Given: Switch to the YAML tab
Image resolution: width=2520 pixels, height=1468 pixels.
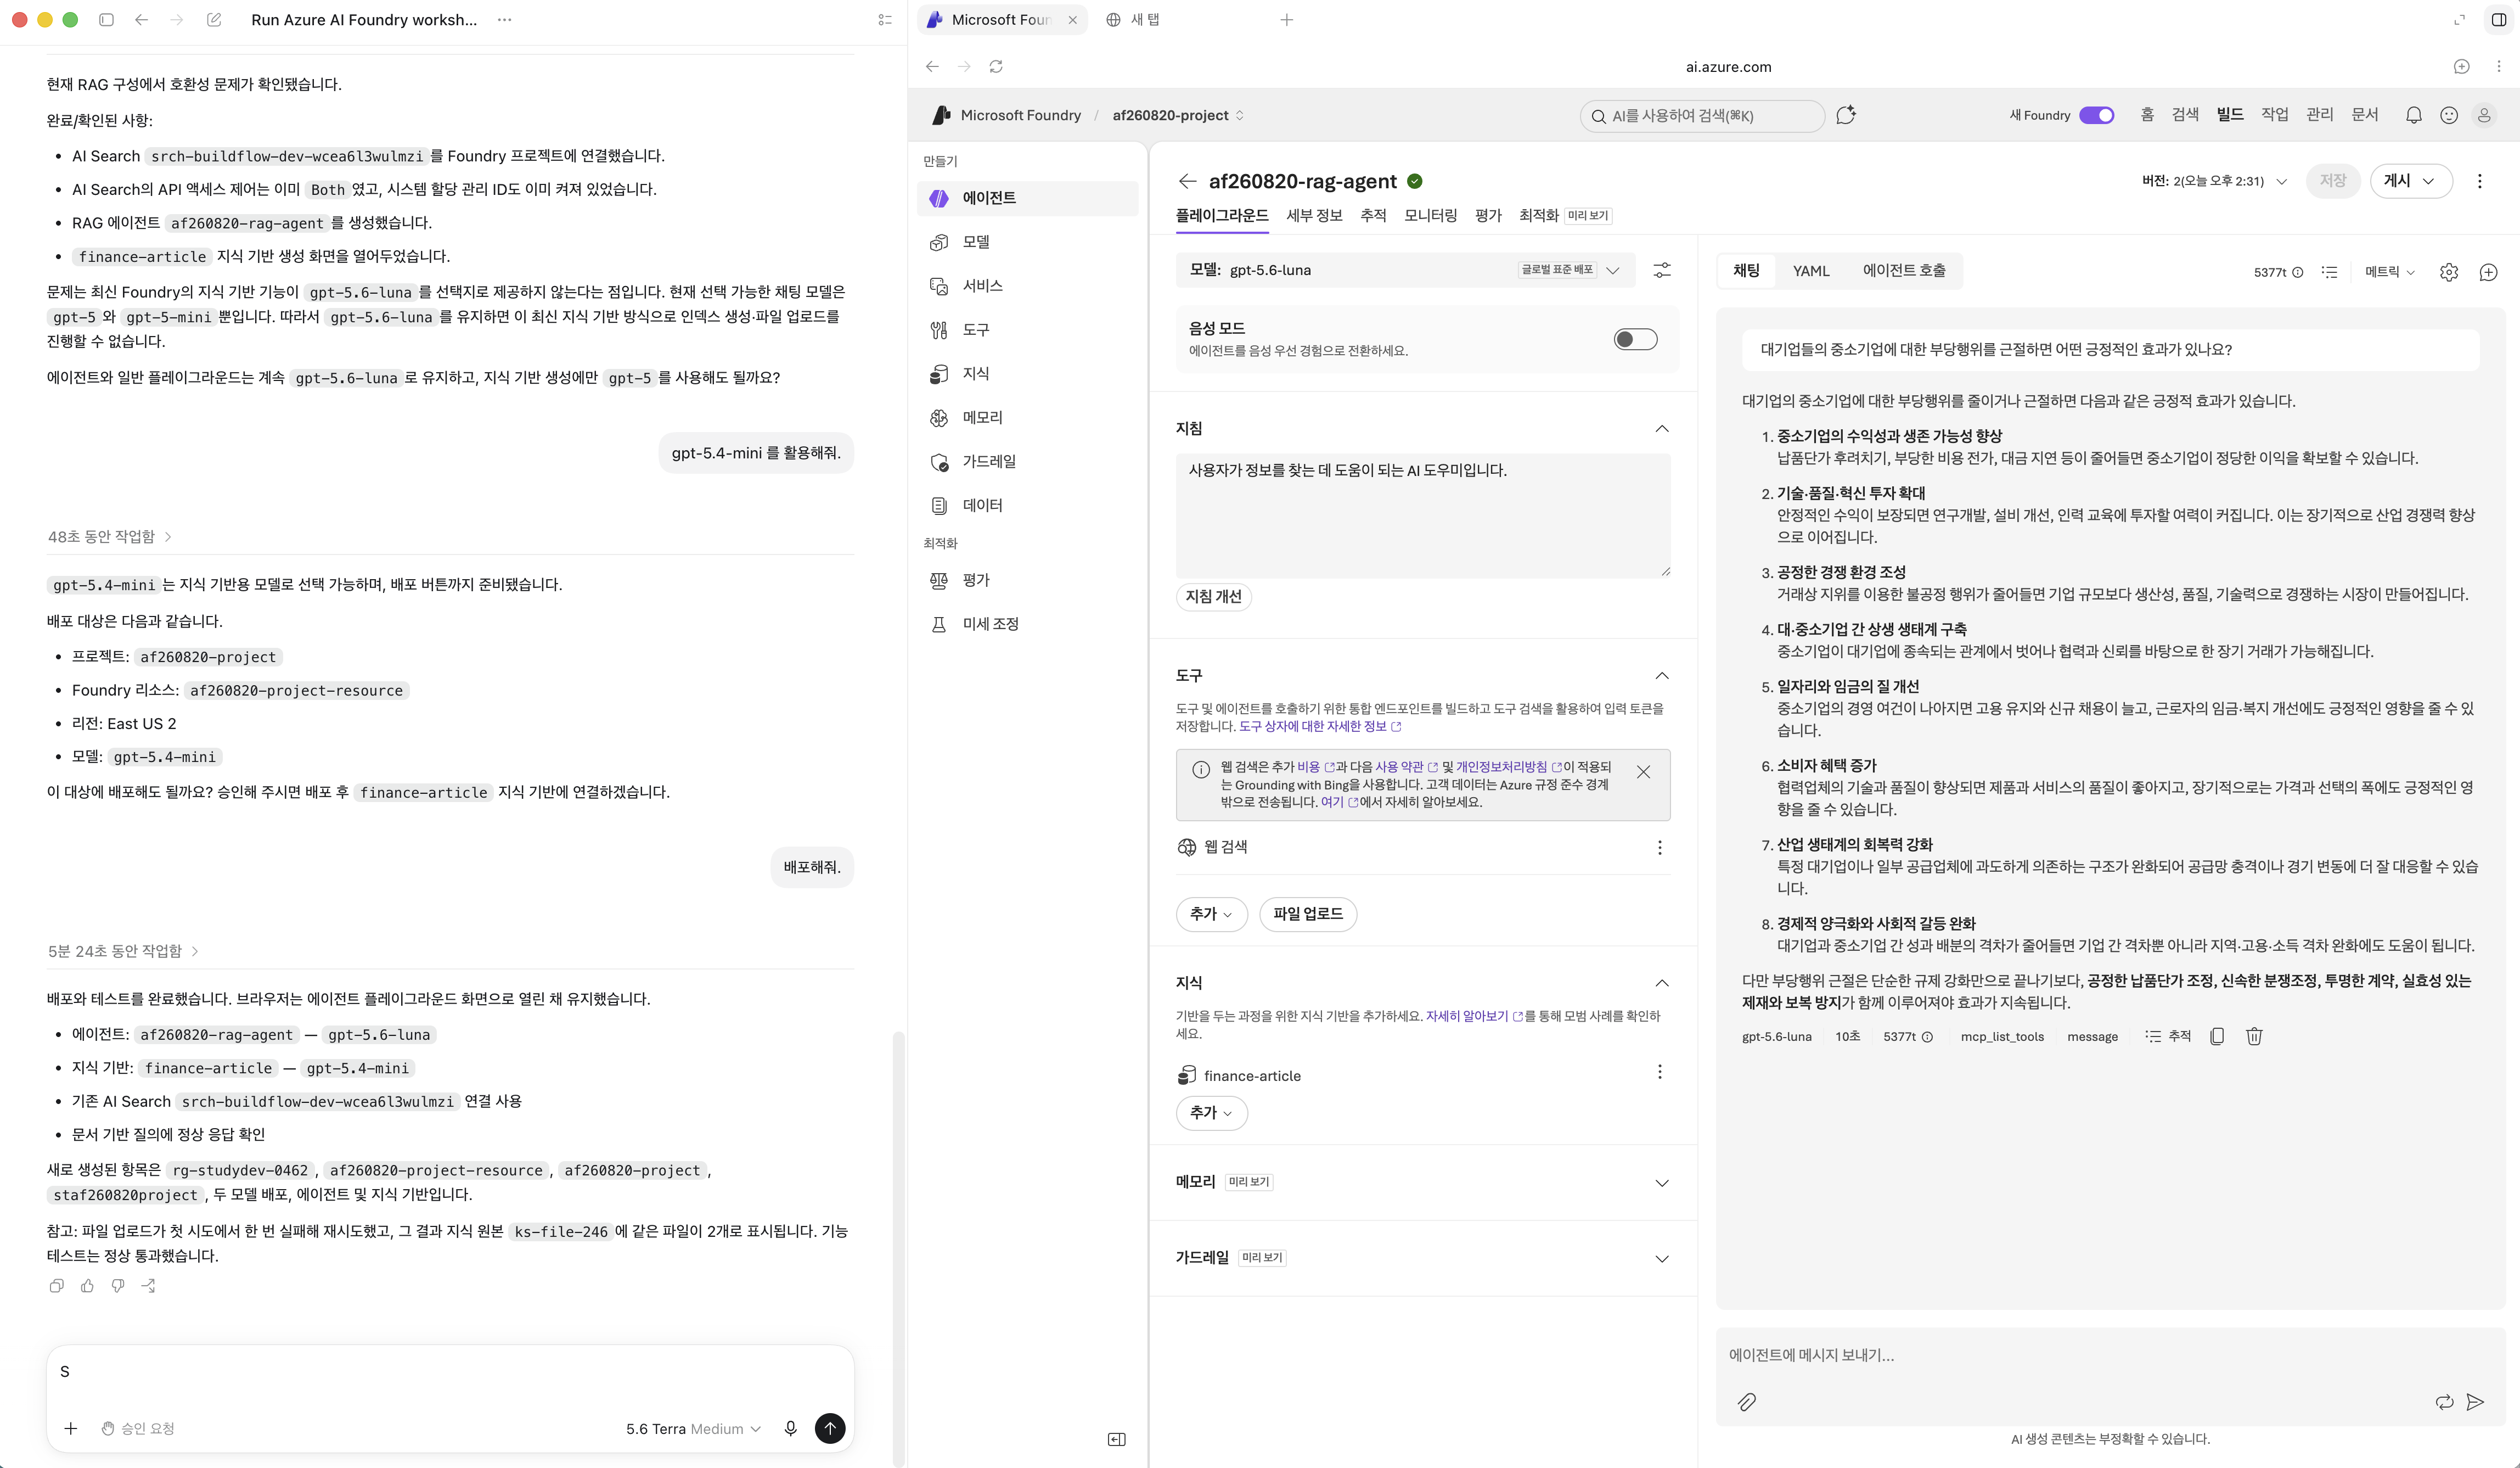Looking at the screenshot, I should point(1811,271).
